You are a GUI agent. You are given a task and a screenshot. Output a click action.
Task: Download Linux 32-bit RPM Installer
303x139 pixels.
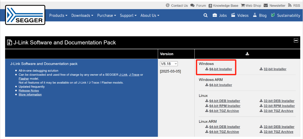pos(279,106)
